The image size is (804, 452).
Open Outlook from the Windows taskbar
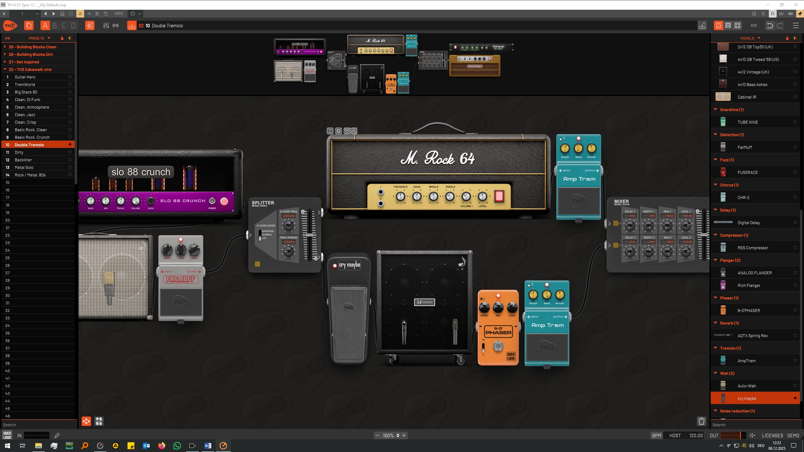(x=146, y=445)
